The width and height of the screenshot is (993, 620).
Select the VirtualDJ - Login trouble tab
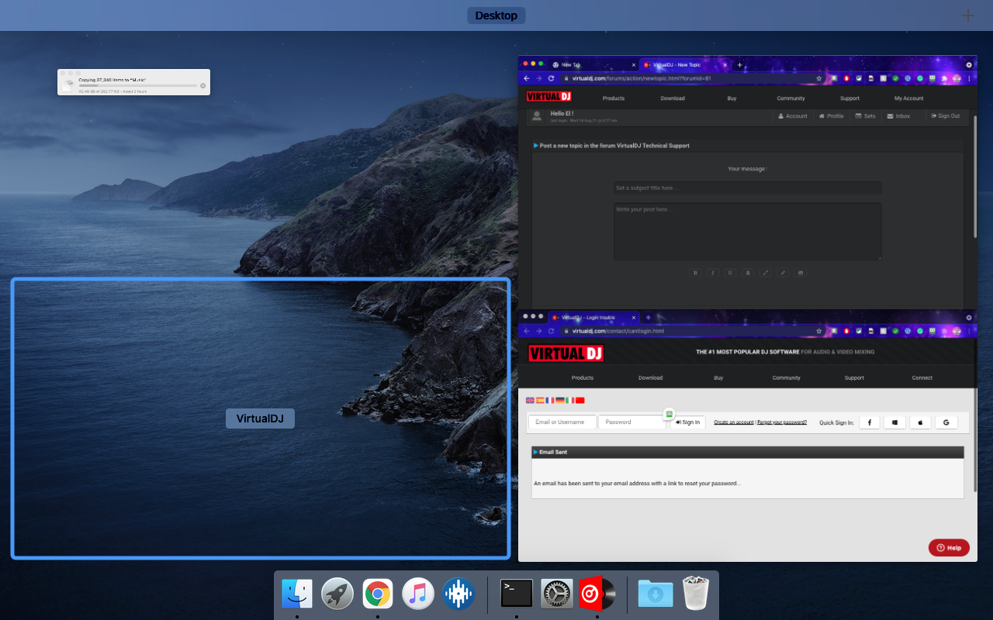tap(593, 318)
